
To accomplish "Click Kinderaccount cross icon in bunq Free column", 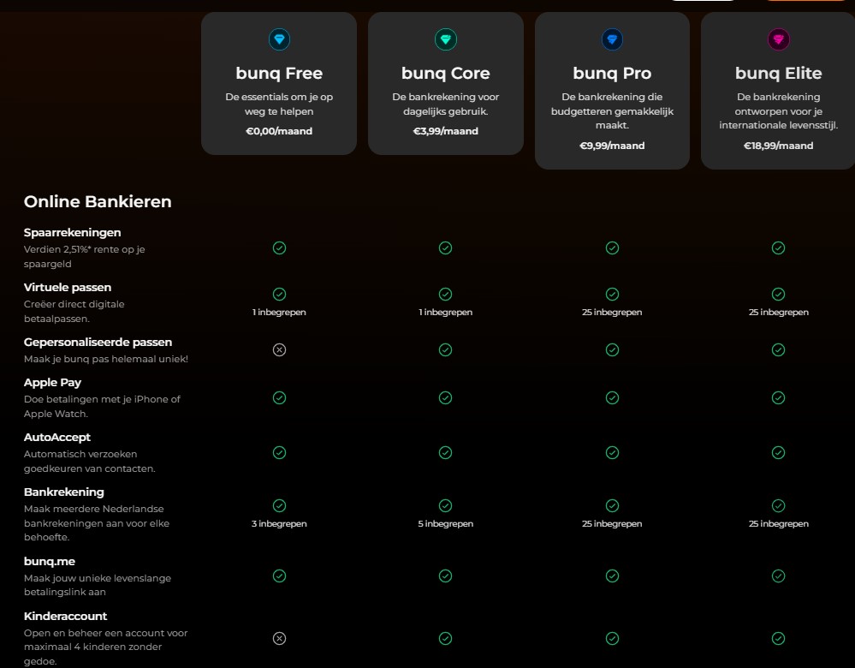I will coord(279,638).
